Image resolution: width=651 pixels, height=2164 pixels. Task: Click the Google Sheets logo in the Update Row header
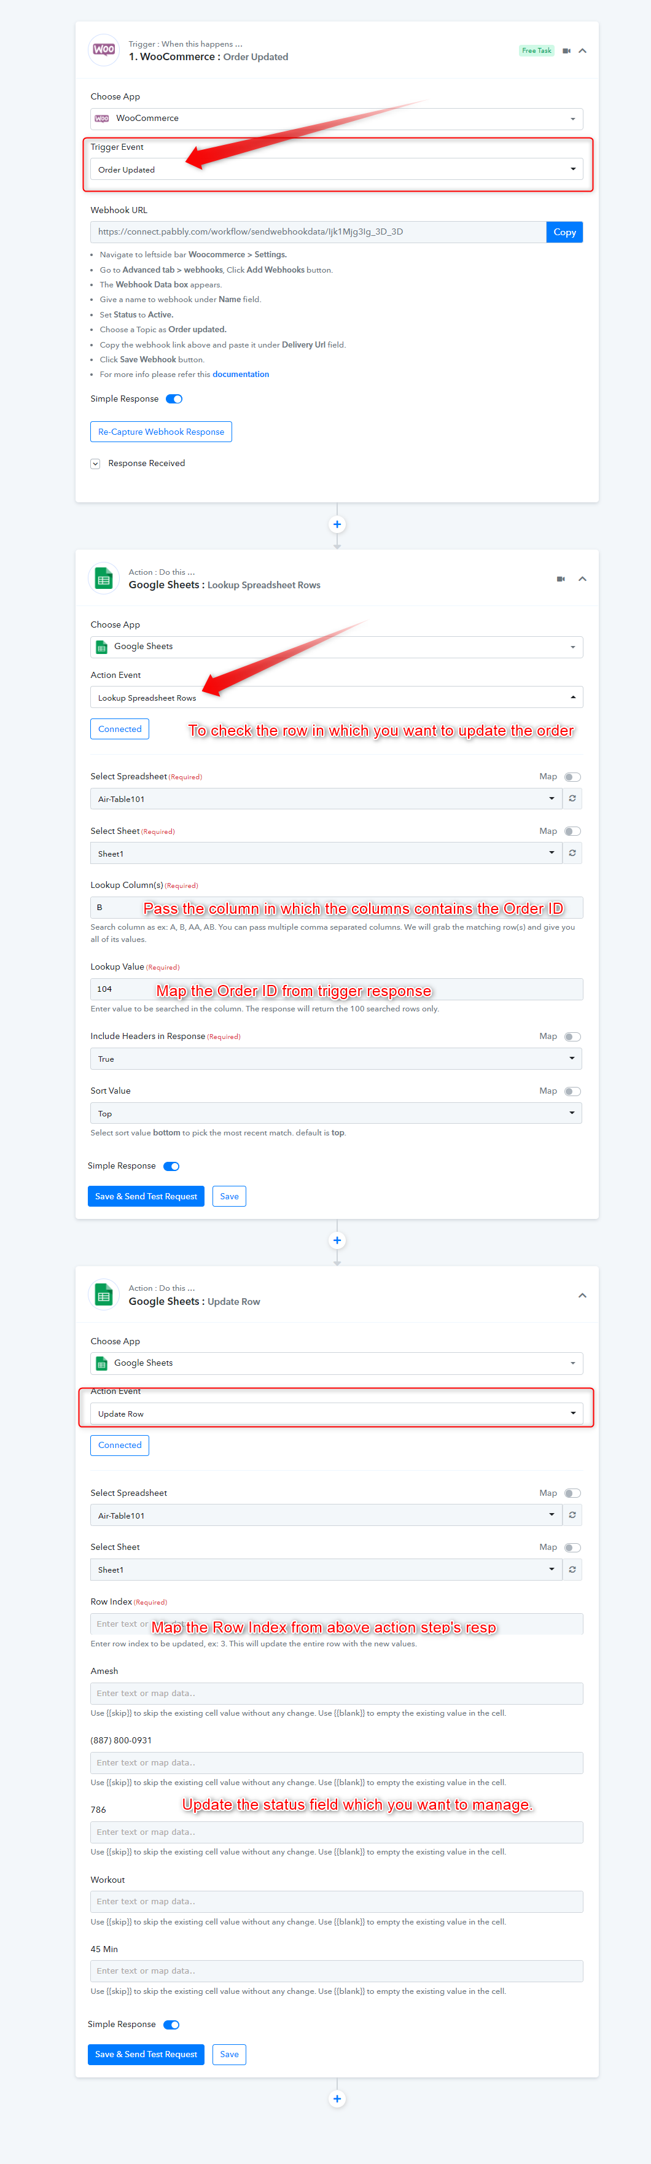[104, 1295]
